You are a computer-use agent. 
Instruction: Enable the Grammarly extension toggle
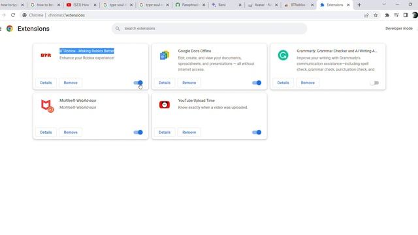374,83
